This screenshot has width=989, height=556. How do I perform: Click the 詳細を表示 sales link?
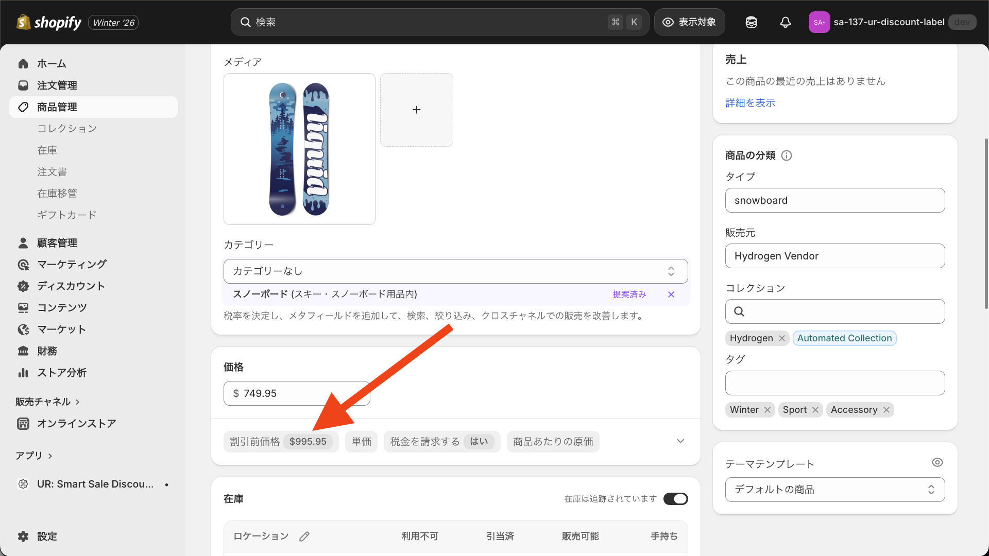[x=749, y=102]
